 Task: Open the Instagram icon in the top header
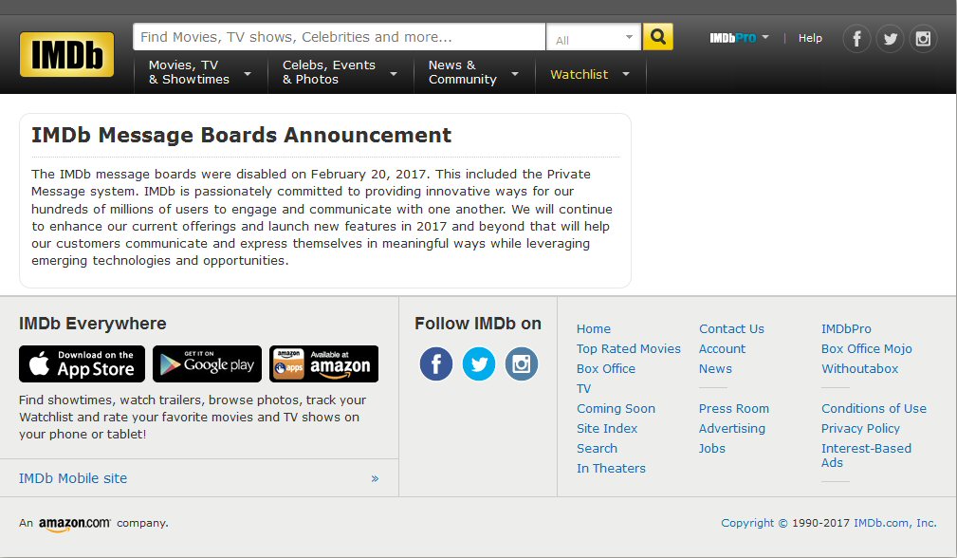(x=923, y=38)
